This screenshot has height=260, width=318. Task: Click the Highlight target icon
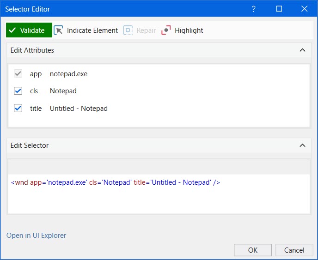tap(166, 30)
